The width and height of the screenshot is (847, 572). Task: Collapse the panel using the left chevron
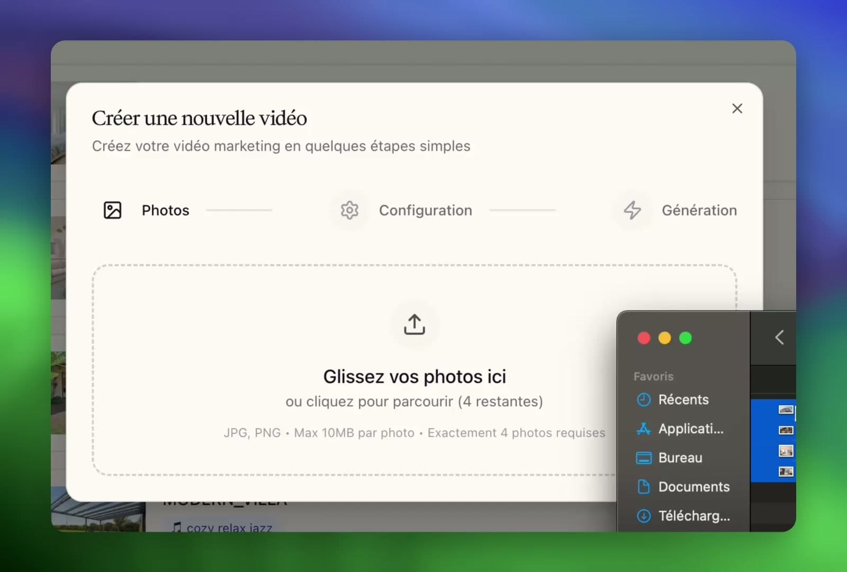[x=779, y=337]
